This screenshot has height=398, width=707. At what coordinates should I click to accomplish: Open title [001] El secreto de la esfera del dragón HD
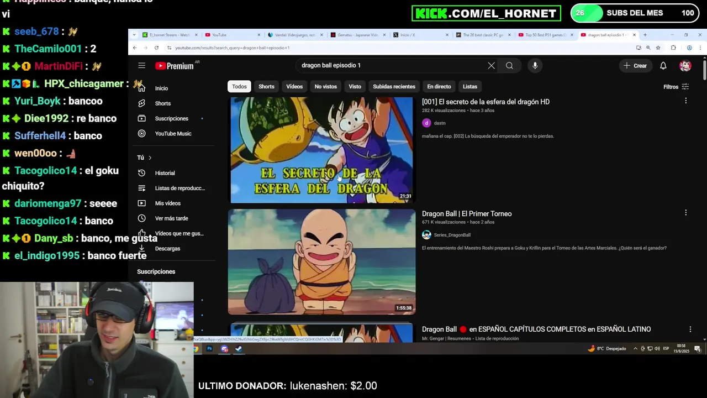coord(486,102)
